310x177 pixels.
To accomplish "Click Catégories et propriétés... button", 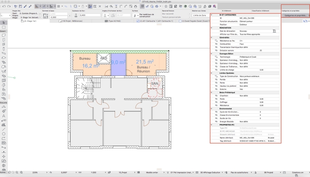I will coord(295,15).
